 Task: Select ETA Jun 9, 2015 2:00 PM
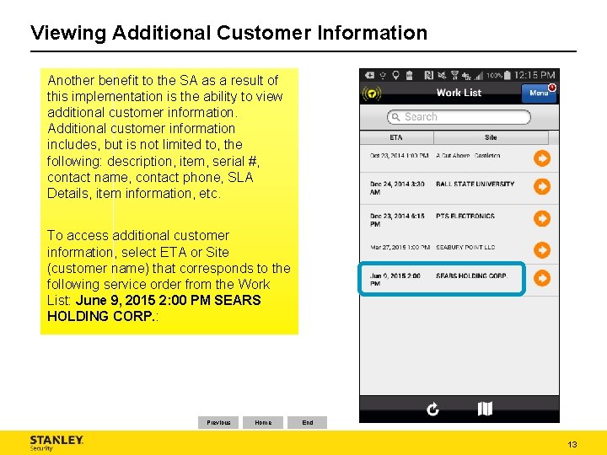395,280
